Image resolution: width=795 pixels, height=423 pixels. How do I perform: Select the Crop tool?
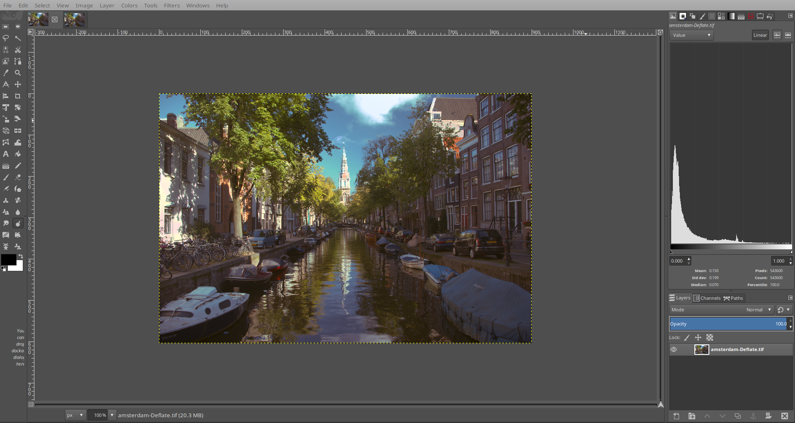(18, 96)
